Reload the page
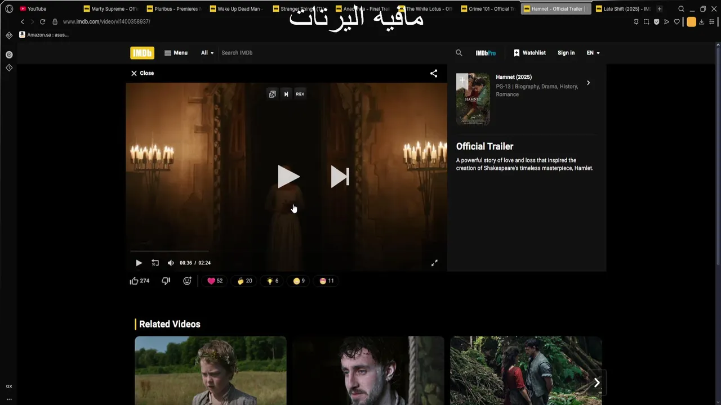 (x=42, y=22)
